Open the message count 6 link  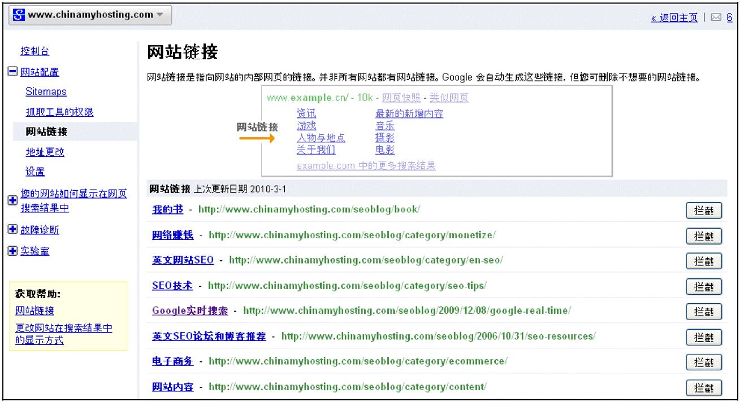729,19
